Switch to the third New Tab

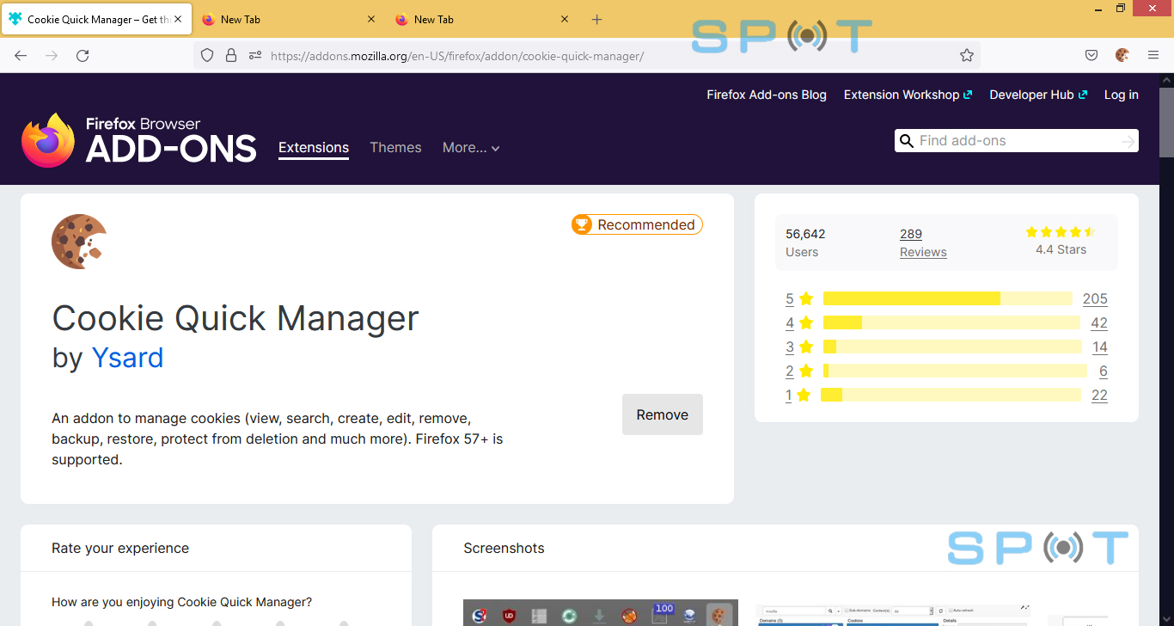pos(482,19)
